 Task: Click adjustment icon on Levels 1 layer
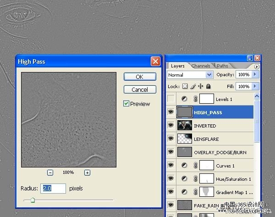(x=184, y=99)
